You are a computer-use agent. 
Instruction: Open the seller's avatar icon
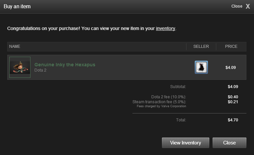pos(201,67)
